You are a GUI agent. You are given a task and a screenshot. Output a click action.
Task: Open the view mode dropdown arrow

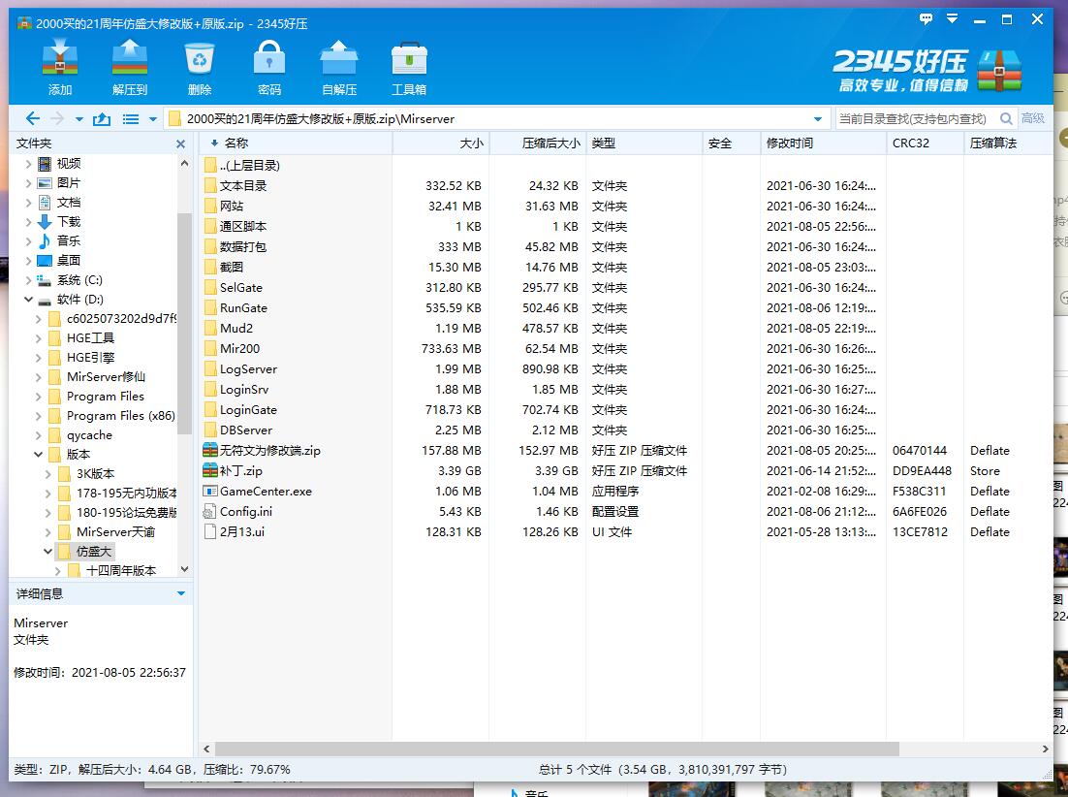click(153, 119)
